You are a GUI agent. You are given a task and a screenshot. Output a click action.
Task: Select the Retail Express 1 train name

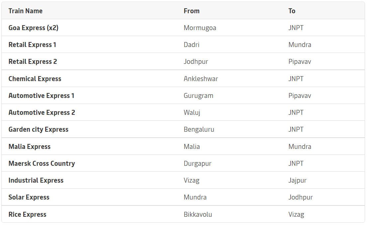tap(32, 45)
